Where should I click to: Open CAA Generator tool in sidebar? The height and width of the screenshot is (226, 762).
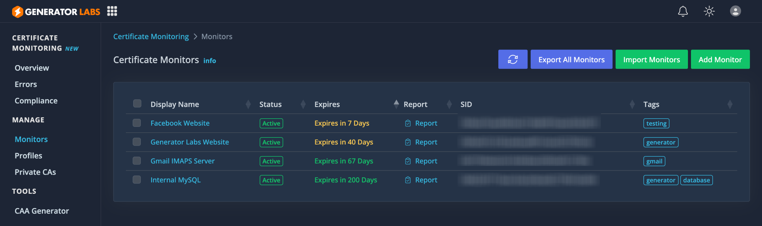42,211
